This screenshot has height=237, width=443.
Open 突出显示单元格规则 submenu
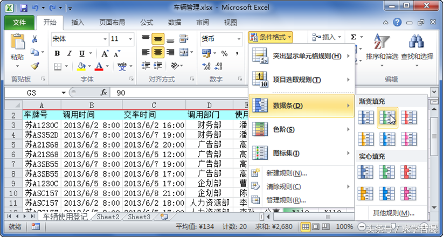click(301, 56)
